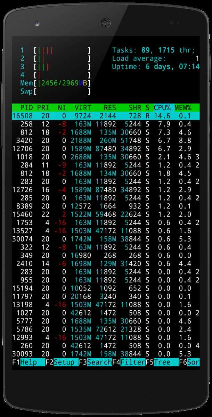212x417 pixels.
Task: Select process row with PID 12726
Action: (106, 190)
